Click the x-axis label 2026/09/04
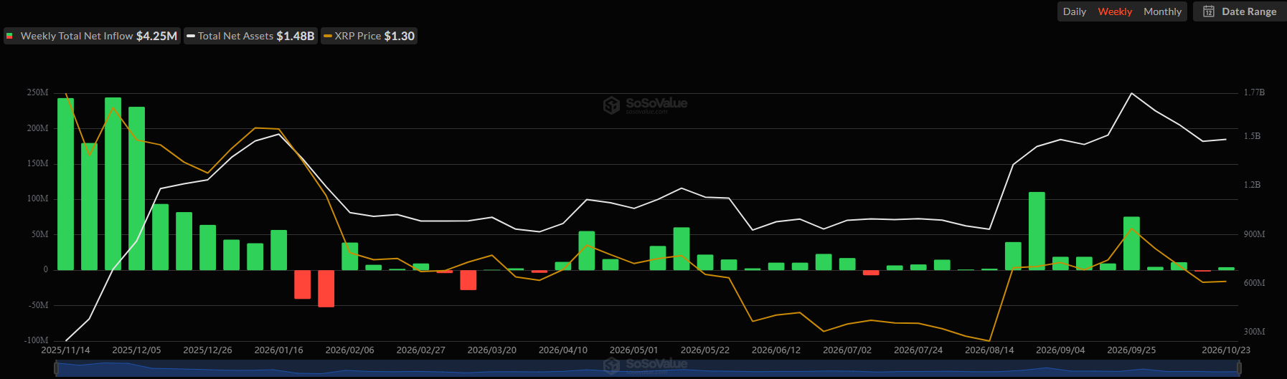This screenshot has width=1287, height=379. click(1060, 350)
